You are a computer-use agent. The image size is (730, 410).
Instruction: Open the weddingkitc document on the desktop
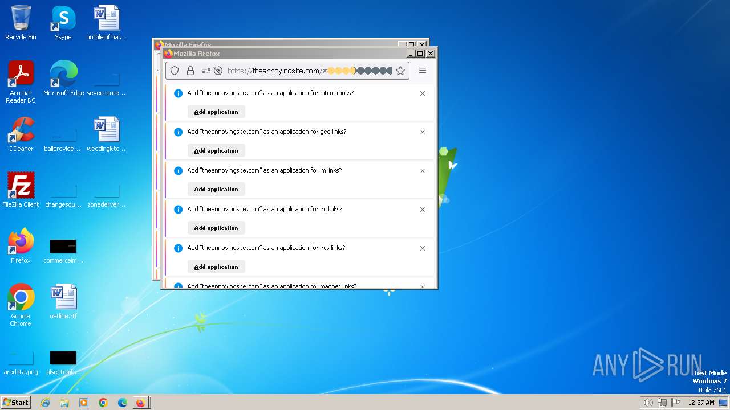106,134
